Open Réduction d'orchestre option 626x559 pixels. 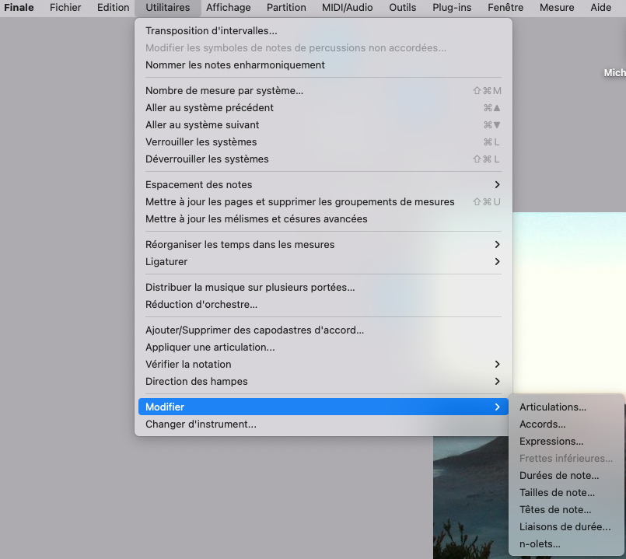pyautogui.click(x=201, y=305)
